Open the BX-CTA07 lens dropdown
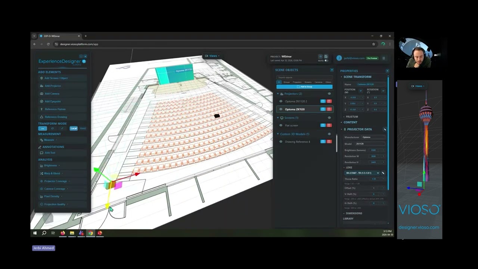This screenshot has width=478, height=269. pos(362,173)
